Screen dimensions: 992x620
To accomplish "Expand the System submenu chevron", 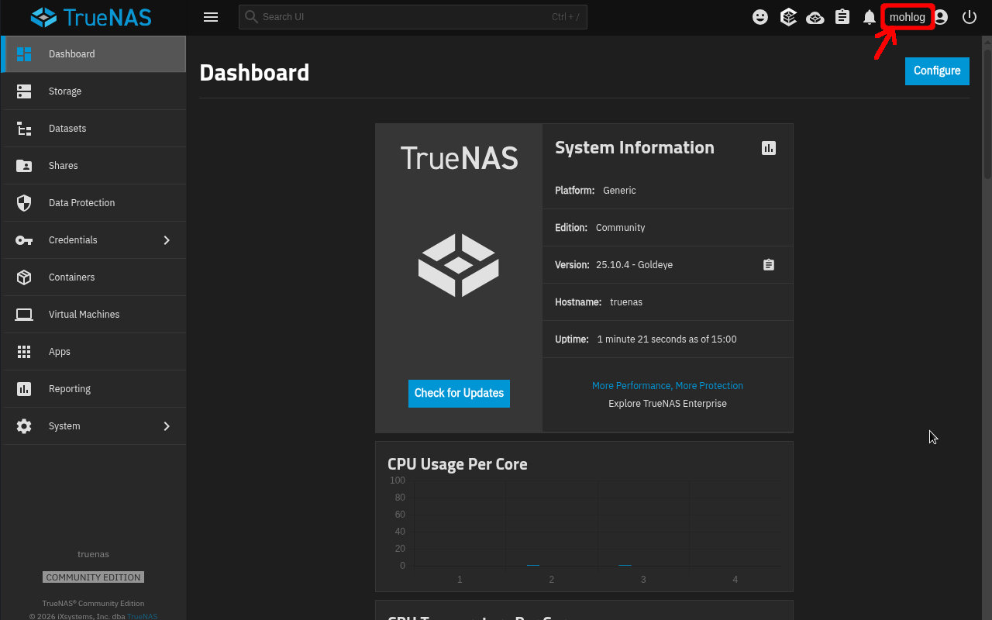I will (x=167, y=426).
